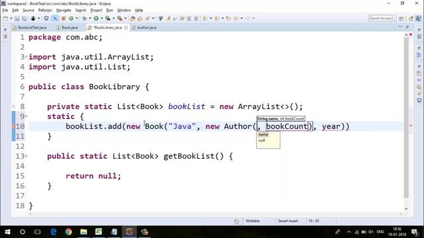The height and width of the screenshot is (238, 424).
Task: Switch to the Book.java tab
Action: coord(68,28)
